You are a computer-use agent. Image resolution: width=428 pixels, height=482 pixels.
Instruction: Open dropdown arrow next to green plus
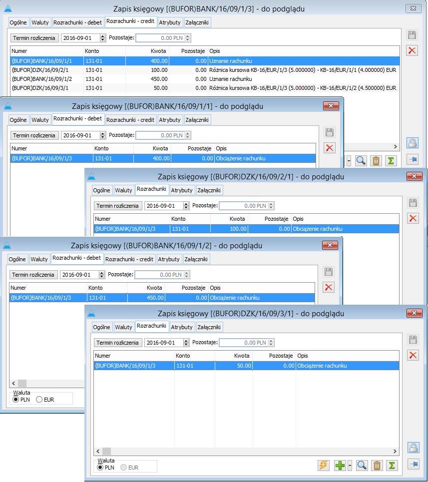pos(350,465)
